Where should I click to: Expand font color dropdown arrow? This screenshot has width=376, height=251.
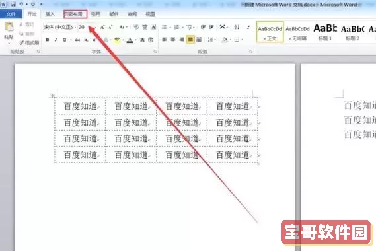(x=135, y=40)
